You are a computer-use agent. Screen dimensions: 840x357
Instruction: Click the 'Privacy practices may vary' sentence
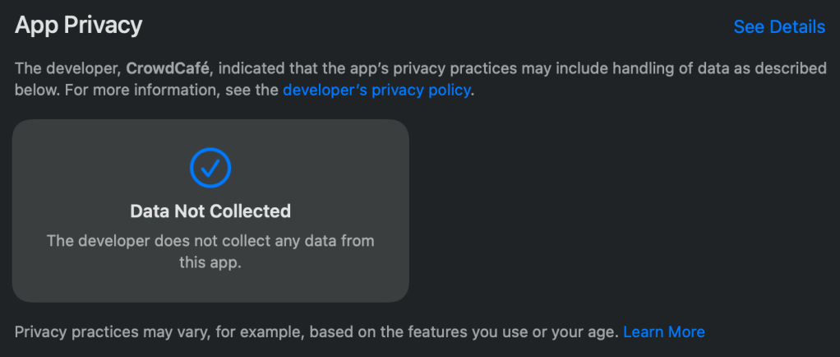coord(106,332)
